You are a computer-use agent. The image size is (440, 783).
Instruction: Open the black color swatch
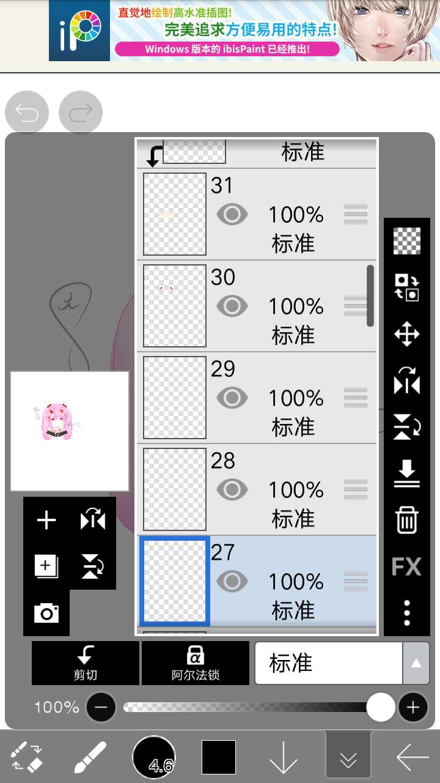pyautogui.click(x=219, y=757)
